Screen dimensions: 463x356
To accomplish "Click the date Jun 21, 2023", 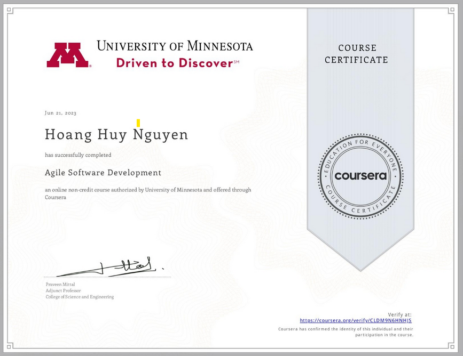I will (60, 113).
